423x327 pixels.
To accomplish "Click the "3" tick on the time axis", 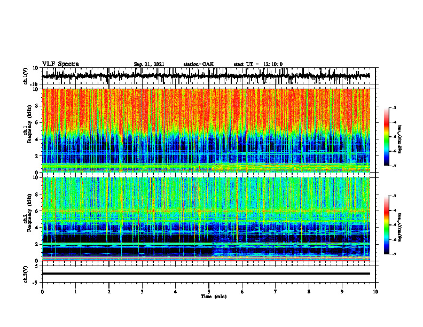I will (x=142, y=292).
